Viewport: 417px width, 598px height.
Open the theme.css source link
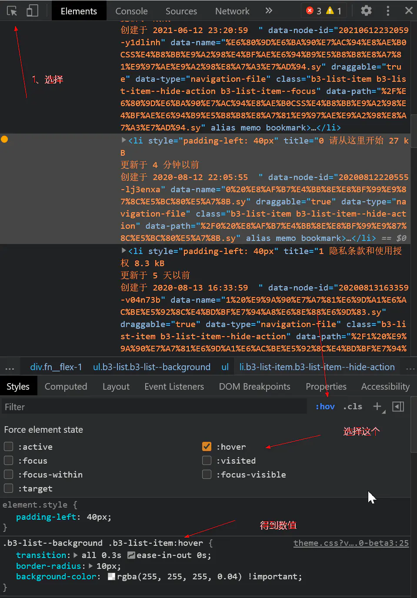coord(350,543)
